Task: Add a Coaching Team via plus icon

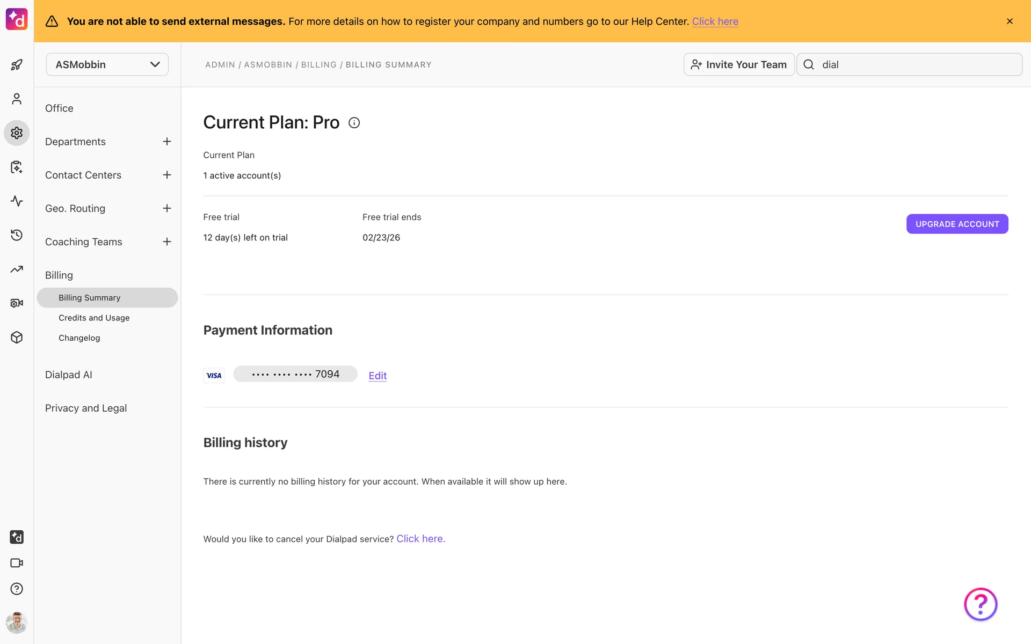Action: pos(167,242)
